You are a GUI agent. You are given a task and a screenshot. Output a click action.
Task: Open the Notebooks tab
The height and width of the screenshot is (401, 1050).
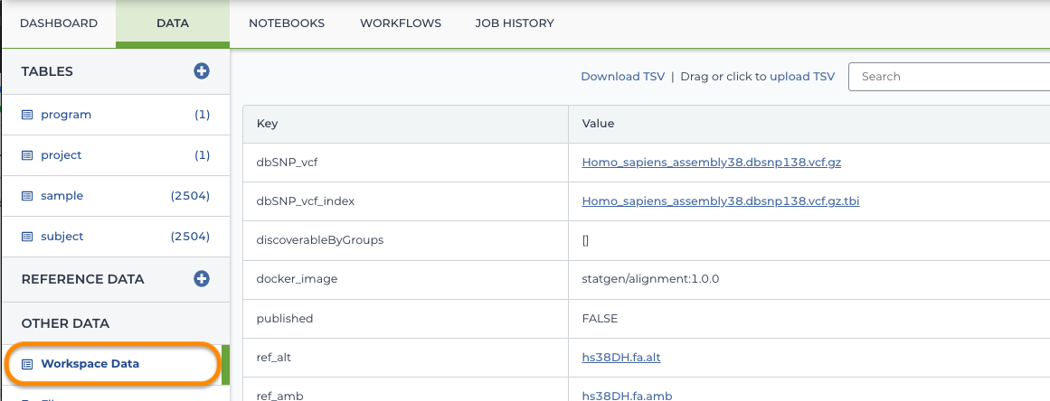[287, 23]
